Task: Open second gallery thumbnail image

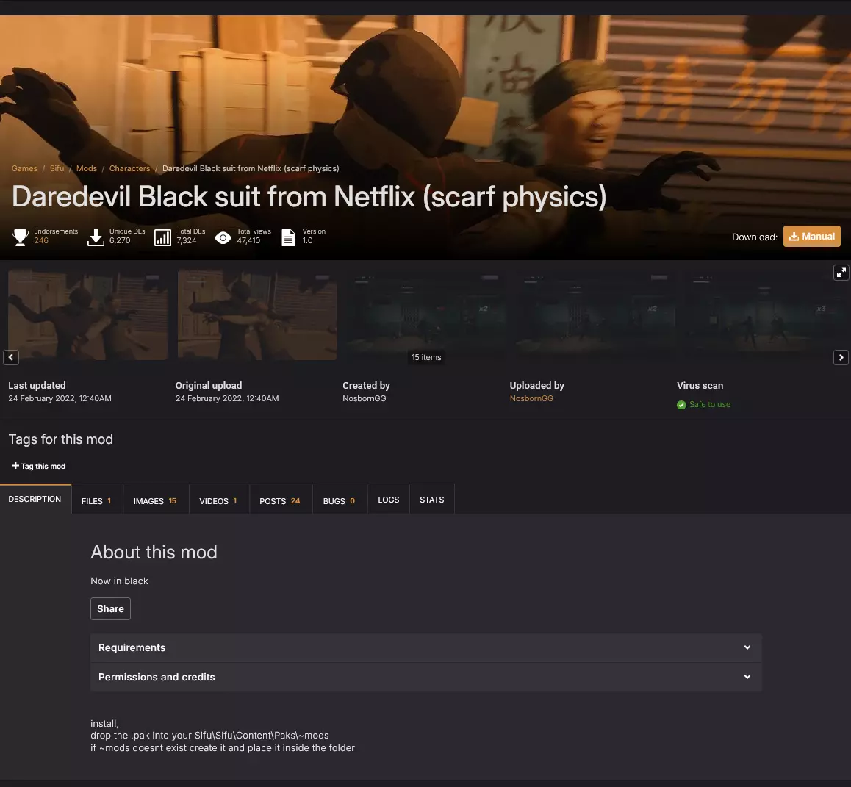Action: [257, 315]
